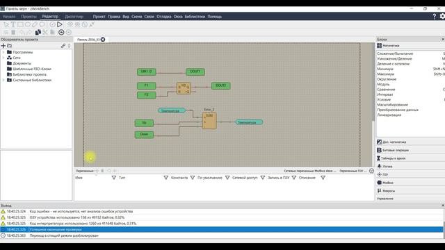The height and width of the screenshot is (250, 445).
Task: Select the 'Успешное окончание проверки' output row
Action: point(221,230)
